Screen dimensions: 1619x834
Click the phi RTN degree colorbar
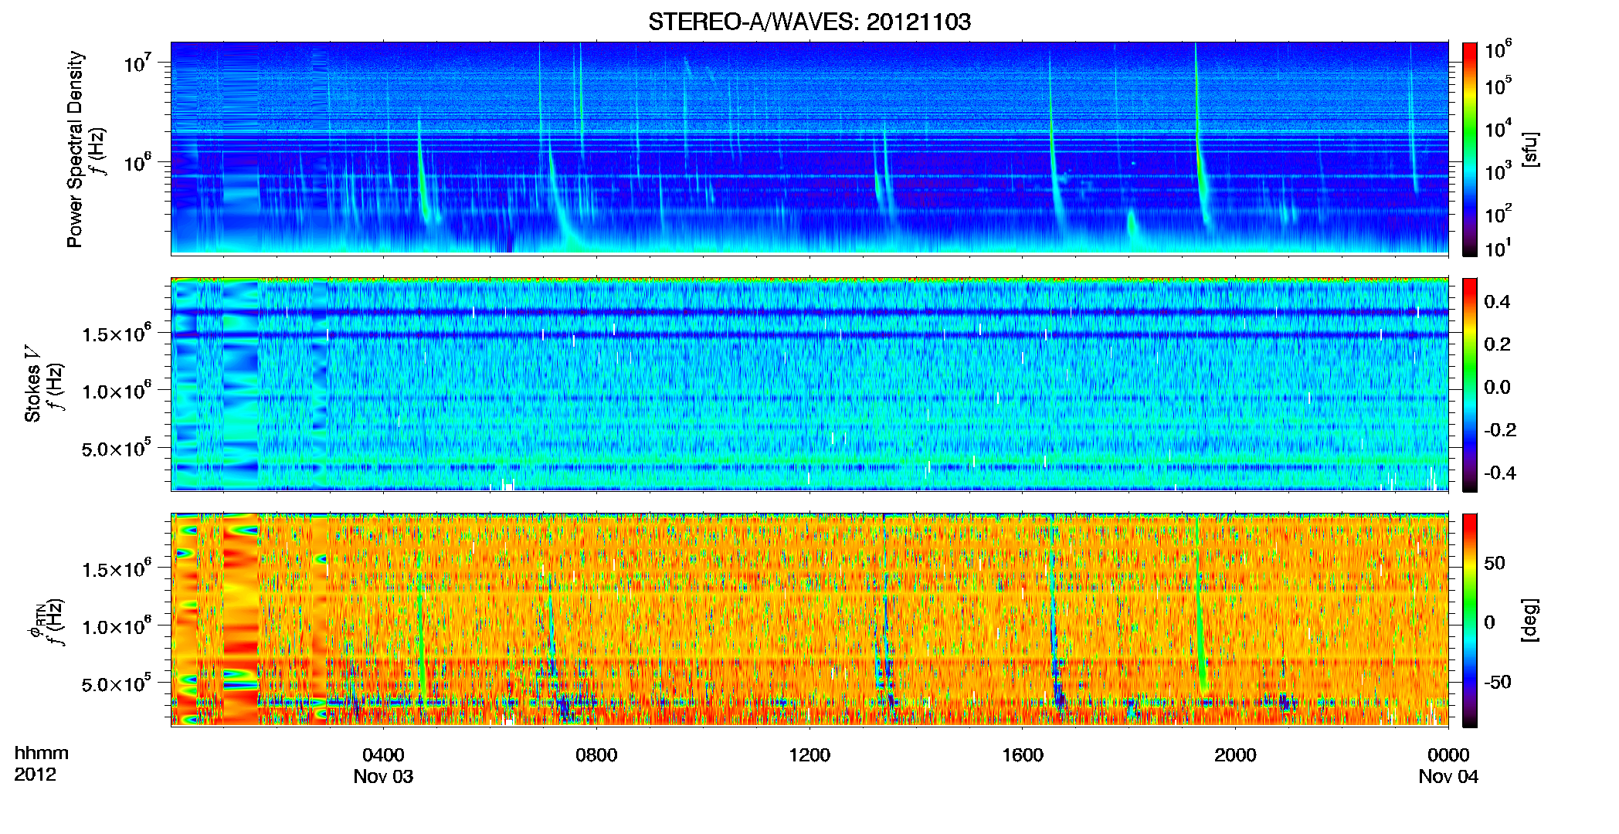pos(1470,620)
